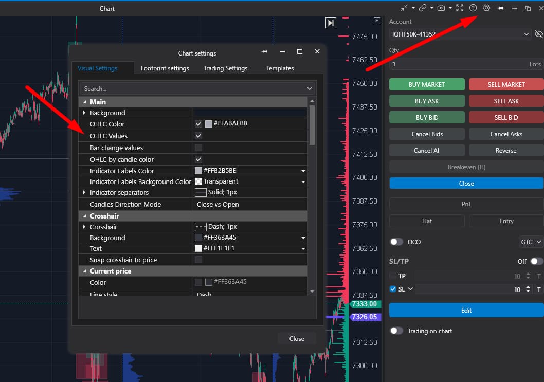
Task: Click the OHLC Color swatch
Action: pos(209,124)
